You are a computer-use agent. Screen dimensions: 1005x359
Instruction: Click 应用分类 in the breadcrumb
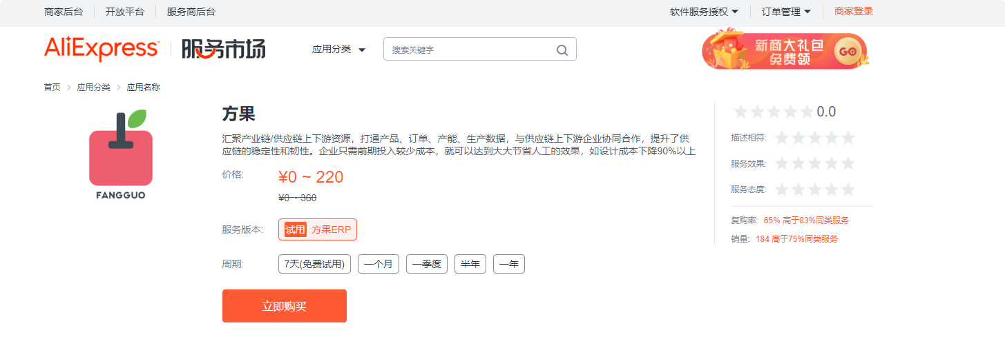click(x=93, y=88)
